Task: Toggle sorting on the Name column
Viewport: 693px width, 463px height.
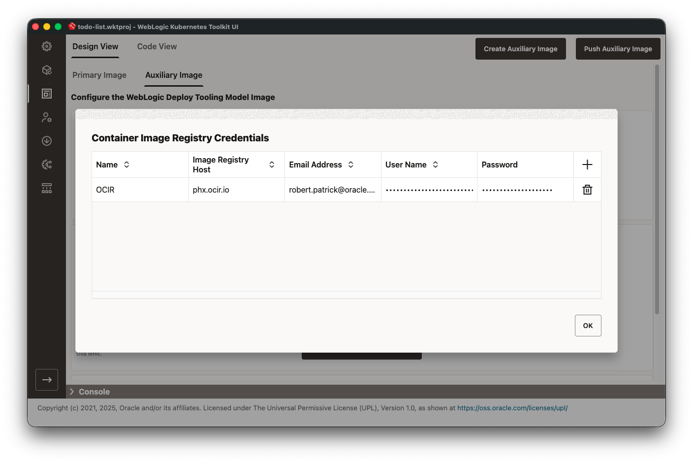Action: (x=127, y=165)
